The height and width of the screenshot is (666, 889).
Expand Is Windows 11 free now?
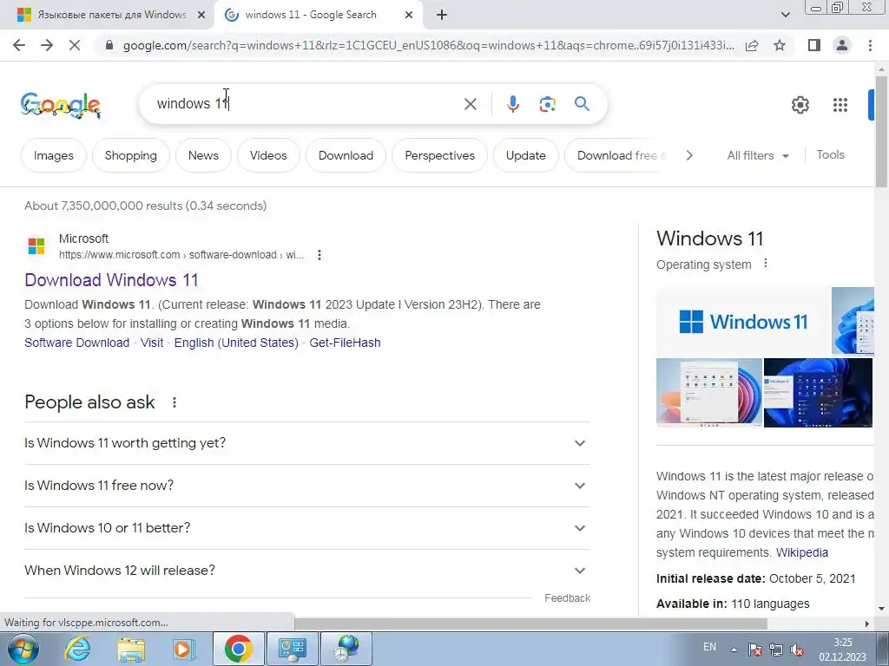tap(307, 486)
